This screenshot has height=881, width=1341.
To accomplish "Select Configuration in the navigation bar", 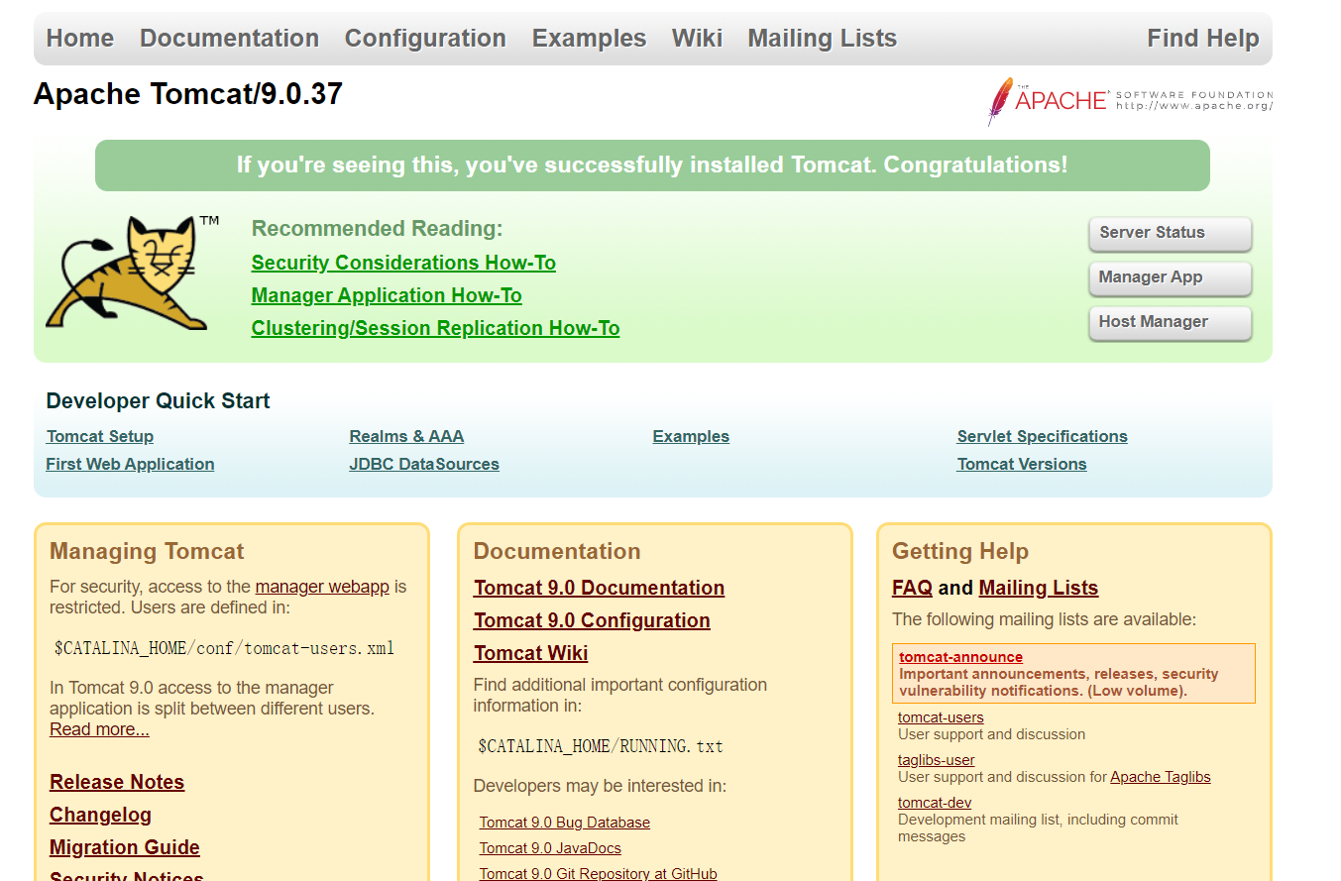I will [x=425, y=39].
